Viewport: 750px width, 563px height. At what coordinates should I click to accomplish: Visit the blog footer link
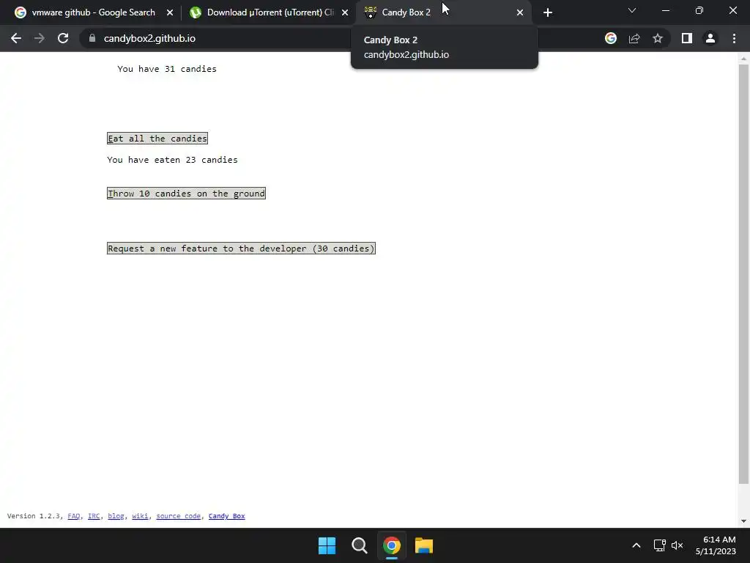click(x=116, y=516)
